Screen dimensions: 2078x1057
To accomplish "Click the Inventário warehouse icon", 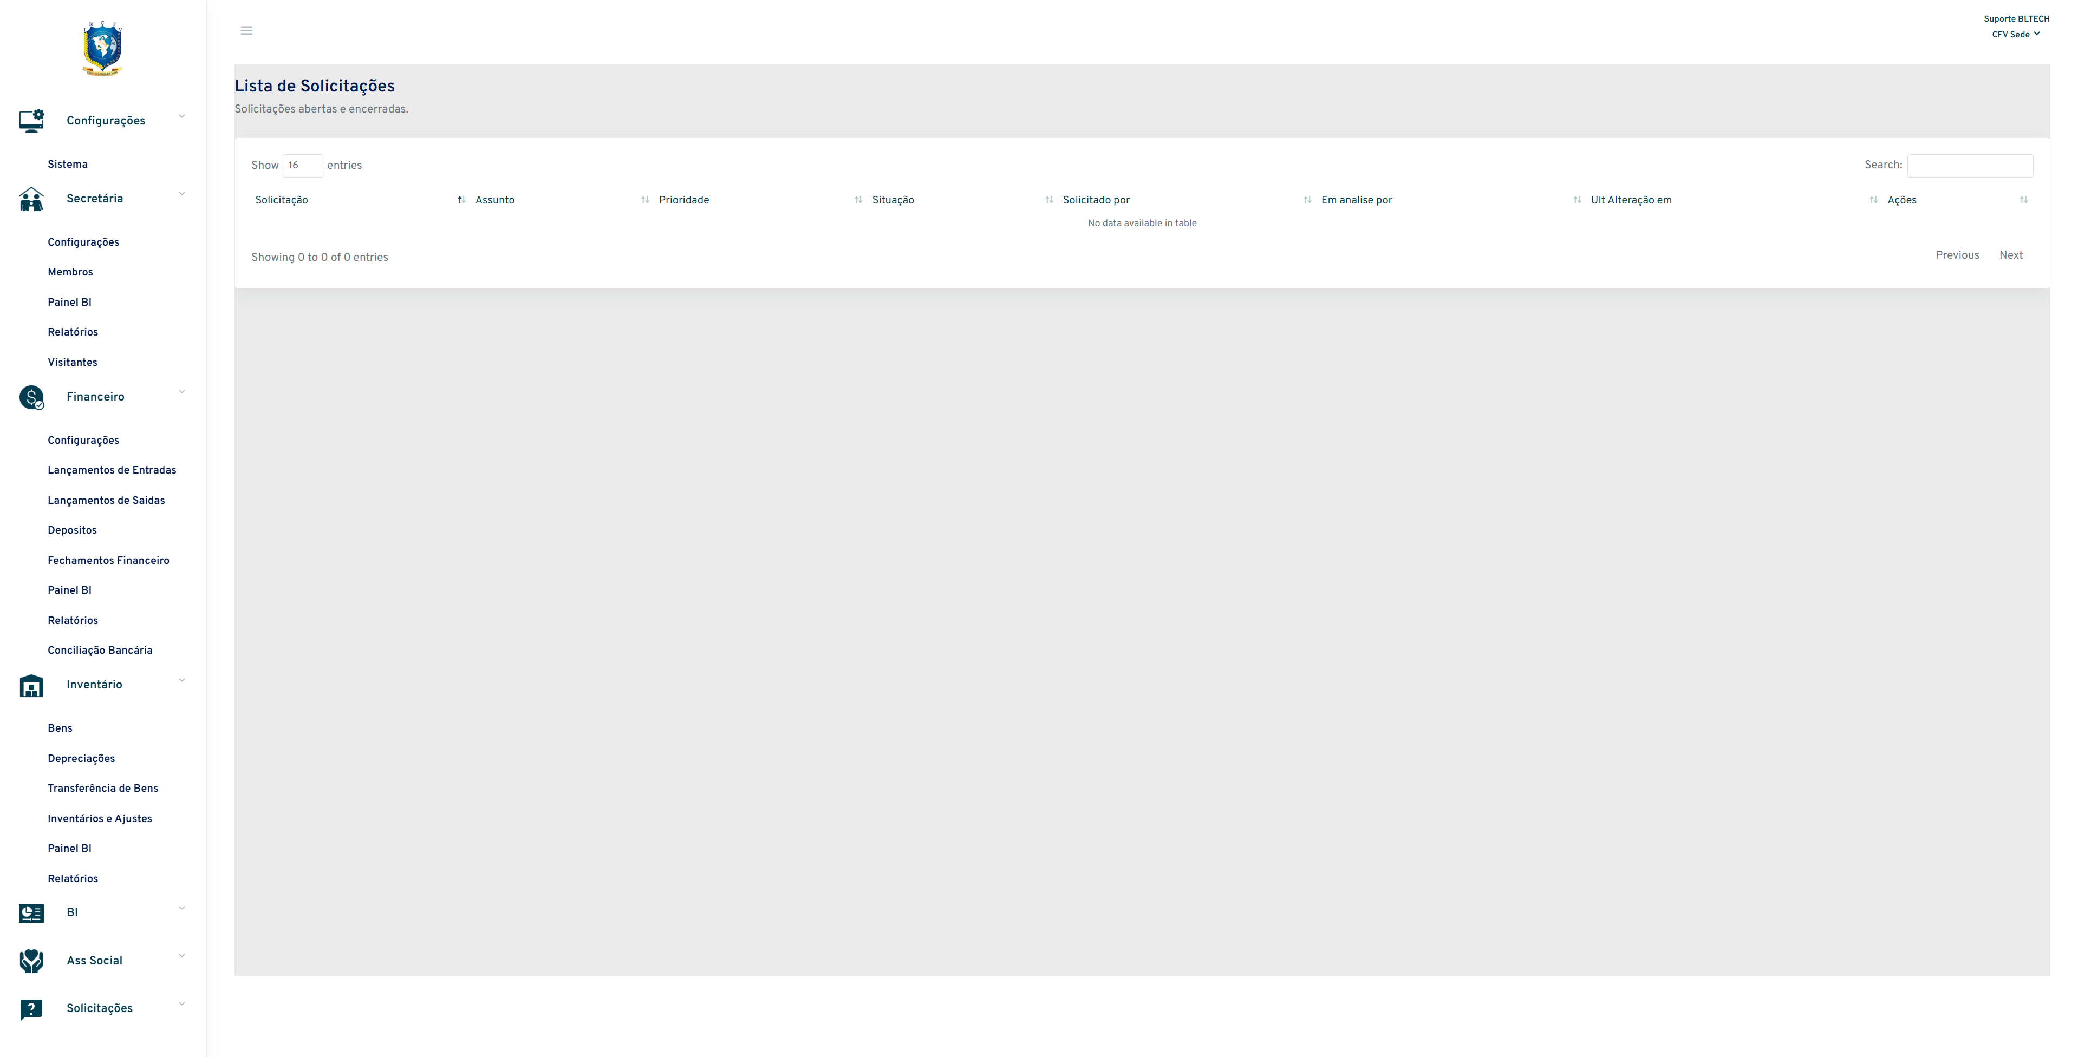I will pyautogui.click(x=31, y=686).
